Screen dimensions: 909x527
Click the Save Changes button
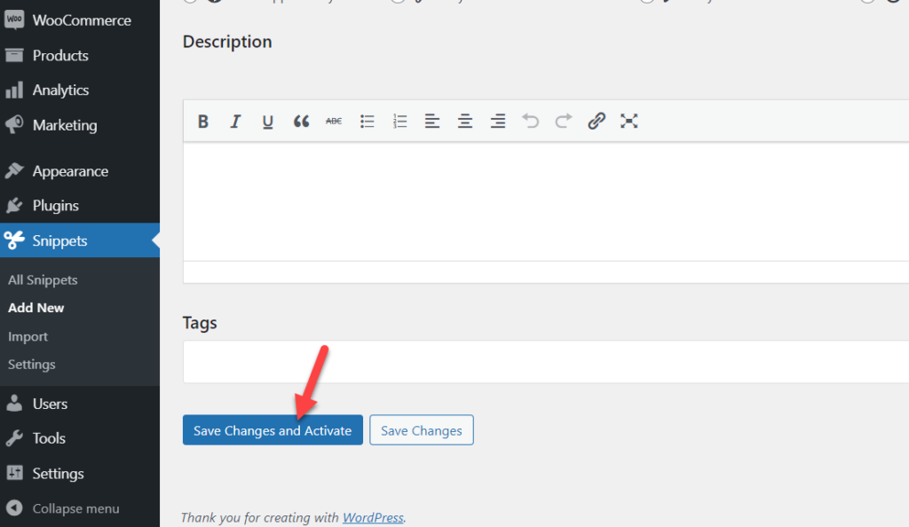(x=422, y=430)
